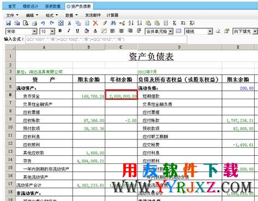Open the 向下填充 fill dropdown

point(255,32)
